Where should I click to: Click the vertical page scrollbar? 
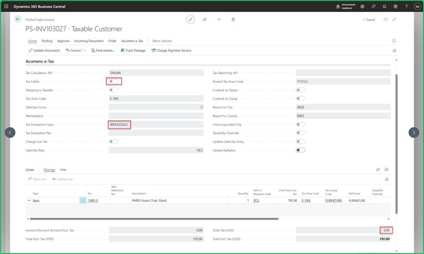pyautogui.click(x=396, y=144)
